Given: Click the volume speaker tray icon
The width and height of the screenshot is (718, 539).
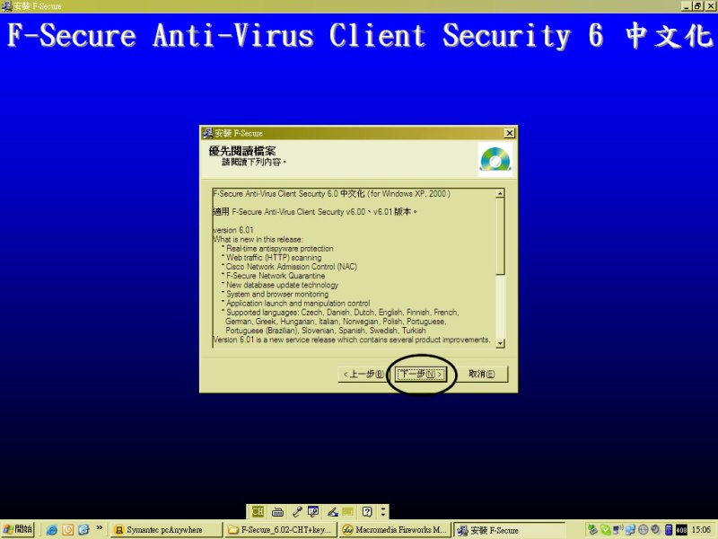Looking at the screenshot, I should pos(655,530).
